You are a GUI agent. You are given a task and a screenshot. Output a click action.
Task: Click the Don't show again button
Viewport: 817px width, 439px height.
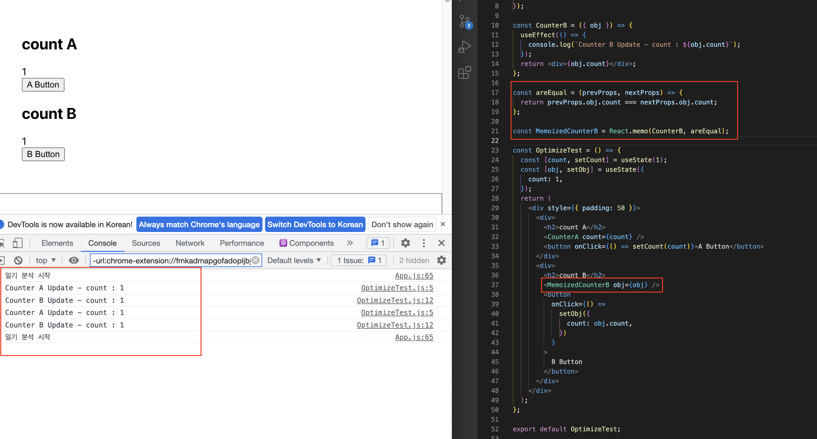click(402, 225)
